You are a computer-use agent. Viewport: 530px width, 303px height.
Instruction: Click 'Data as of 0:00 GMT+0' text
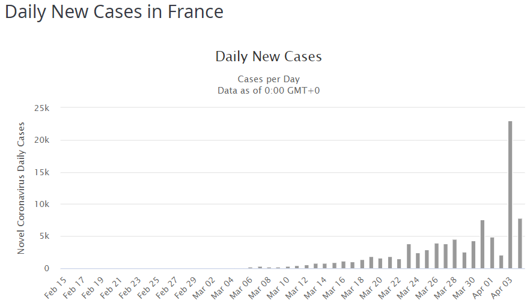pyautogui.click(x=269, y=90)
